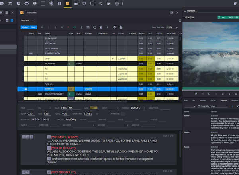Check the APPROVE checkbox
Viewport: 239px width, 175px height.
tap(123, 113)
